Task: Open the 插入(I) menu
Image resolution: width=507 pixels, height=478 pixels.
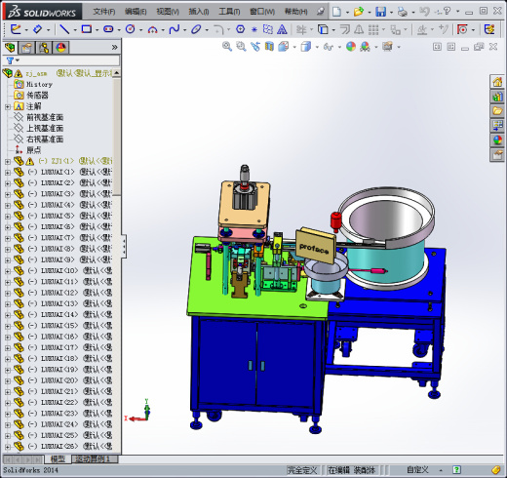Action: [x=199, y=12]
